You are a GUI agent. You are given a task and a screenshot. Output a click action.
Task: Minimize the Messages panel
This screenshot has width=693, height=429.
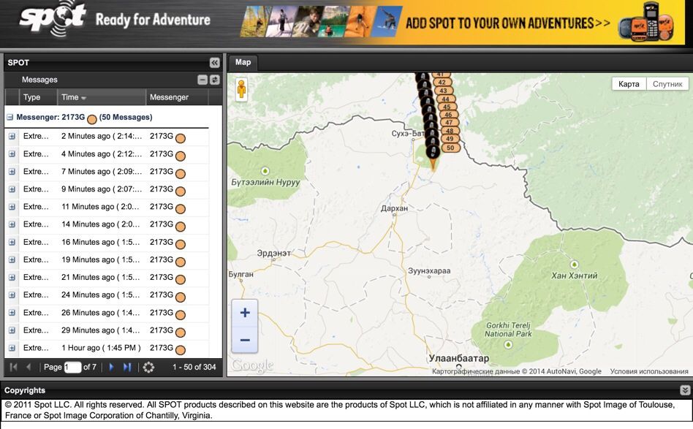pos(202,80)
